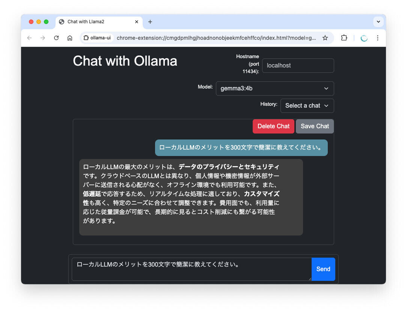Viewport: 407px width, 312px height.
Task: Open the browser home page icon
Action: (x=70, y=38)
